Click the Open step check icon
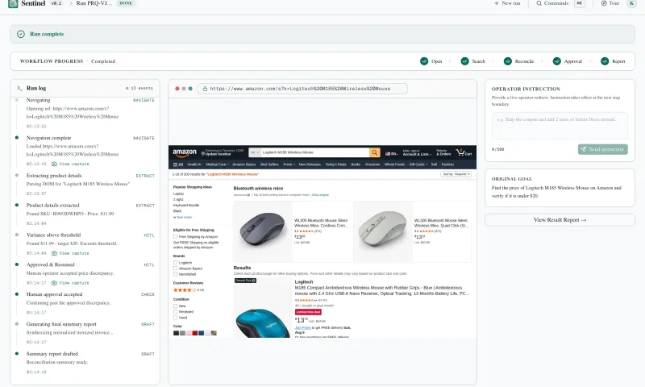This screenshot has width=645, height=387. (x=424, y=61)
